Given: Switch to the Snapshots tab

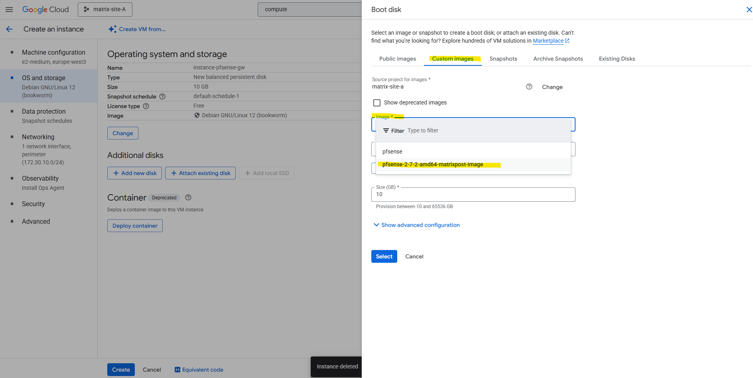Looking at the screenshot, I should 503,59.
